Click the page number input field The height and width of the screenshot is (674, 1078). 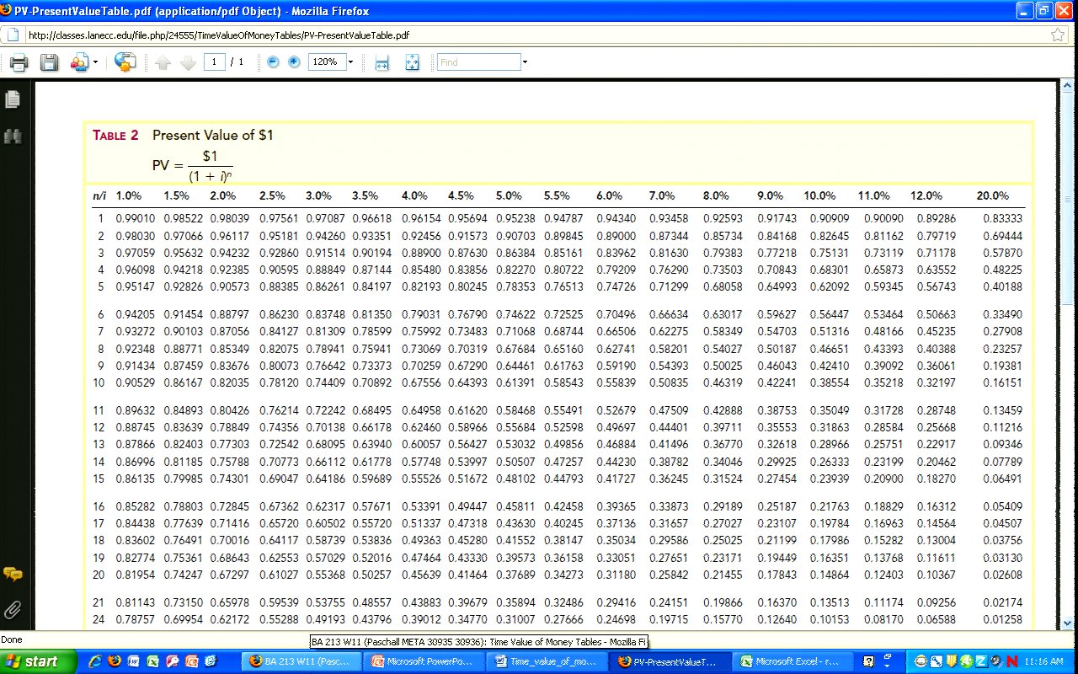click(x=214, y=62)
